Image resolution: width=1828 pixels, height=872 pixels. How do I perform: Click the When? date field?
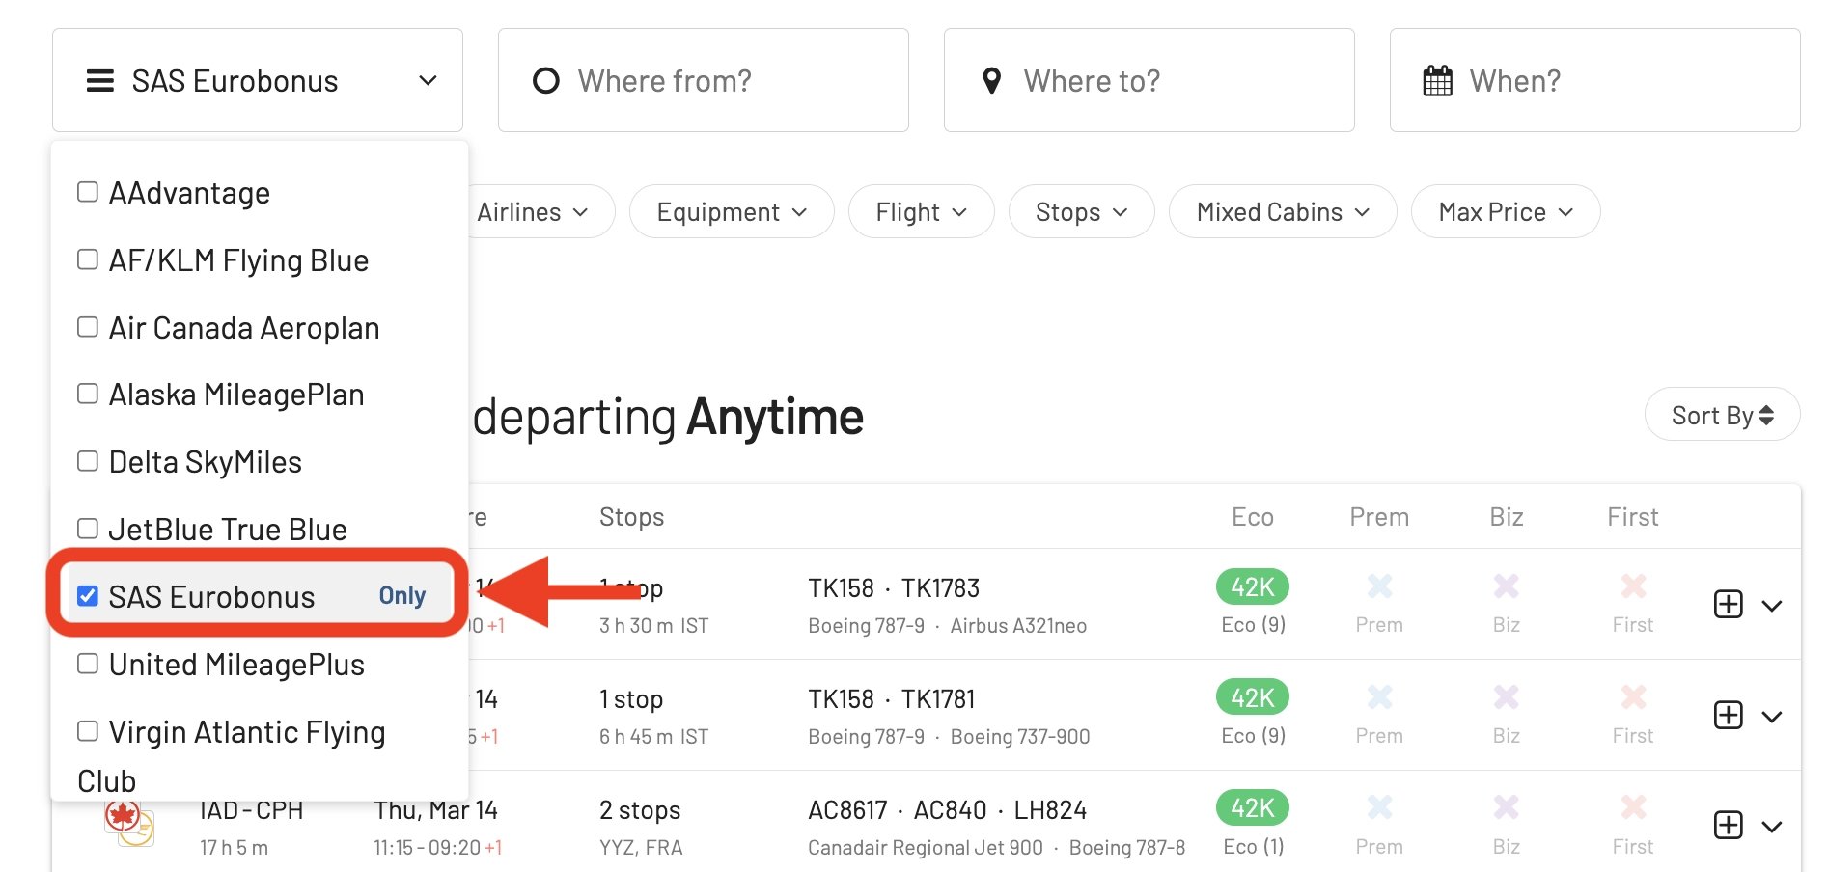pyautogui.click(x=1594, y=80)
